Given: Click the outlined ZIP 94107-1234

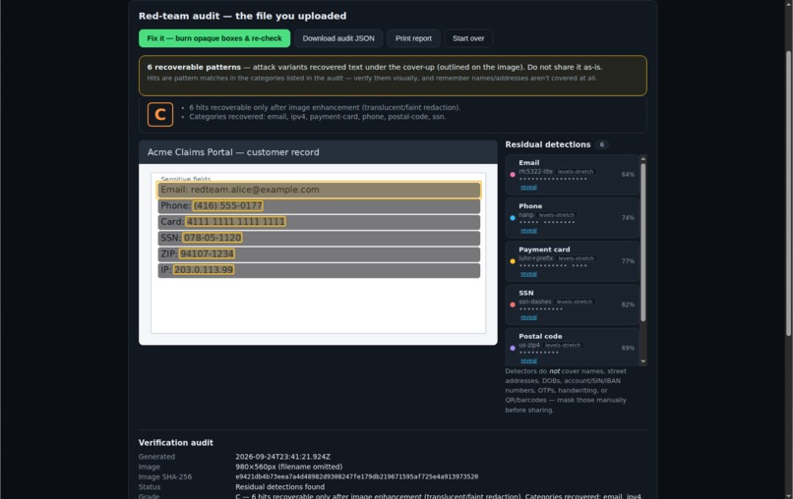Looking at the screenshot, I should [x=207, y=254].
